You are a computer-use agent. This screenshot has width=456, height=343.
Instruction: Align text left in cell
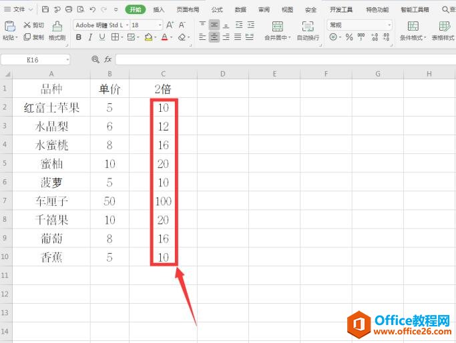(202, 37)
